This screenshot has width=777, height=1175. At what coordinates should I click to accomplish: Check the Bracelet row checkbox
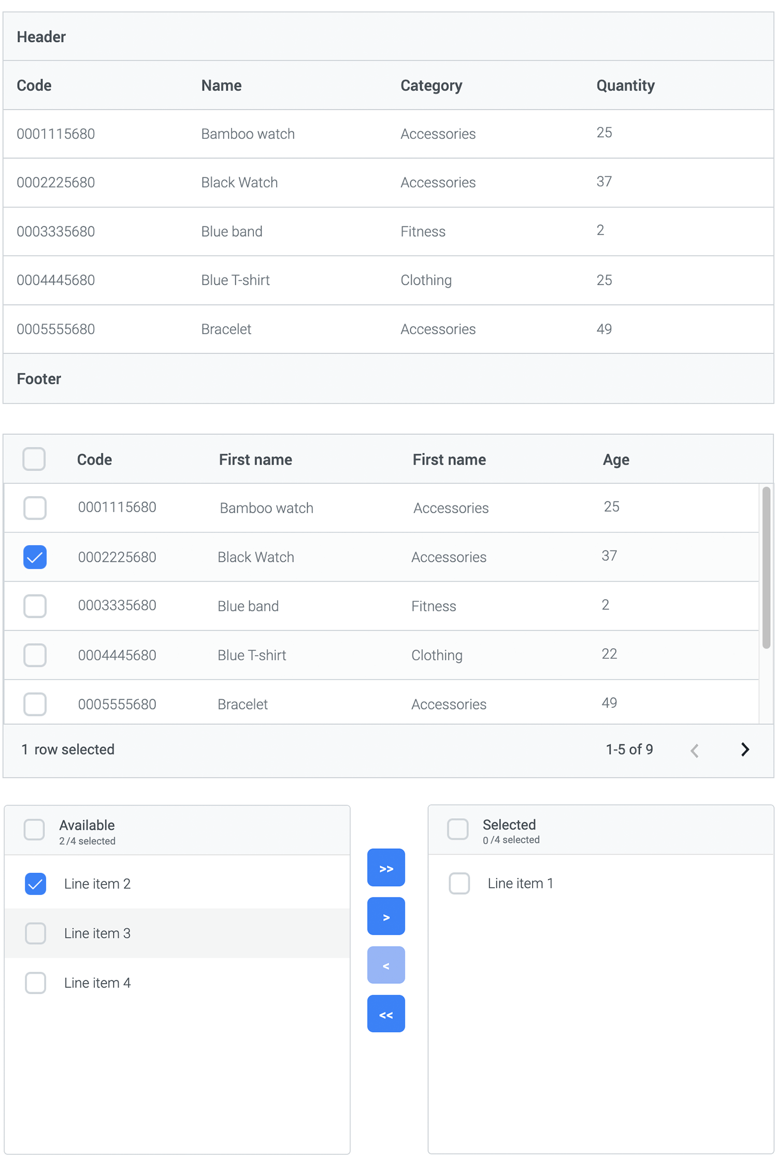pos(35,704)
